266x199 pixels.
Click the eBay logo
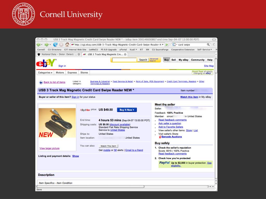pos(46,63)
